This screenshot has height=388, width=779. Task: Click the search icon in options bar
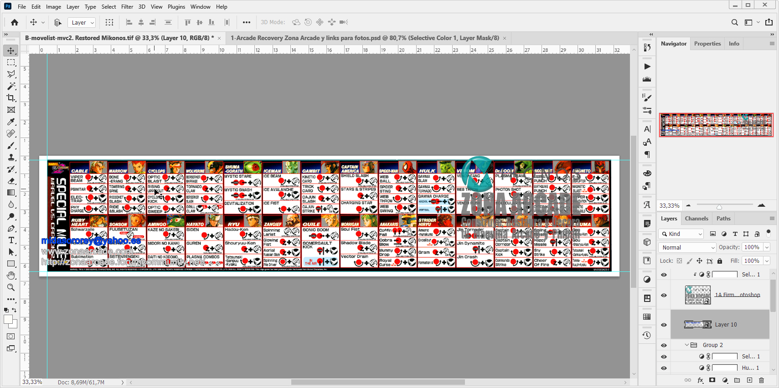[734, 22]
